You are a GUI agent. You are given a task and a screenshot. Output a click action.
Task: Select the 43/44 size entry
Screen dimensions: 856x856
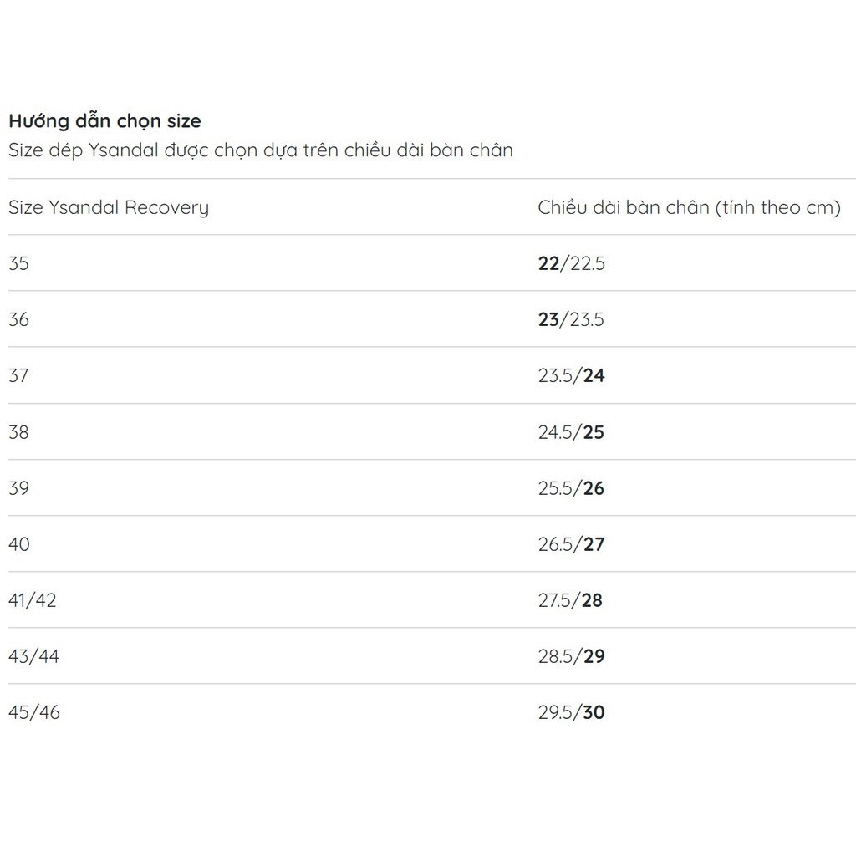click(33, 656)
